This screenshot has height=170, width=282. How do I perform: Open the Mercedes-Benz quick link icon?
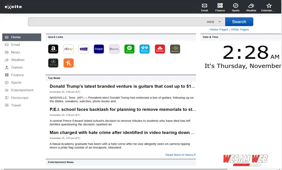53,63
